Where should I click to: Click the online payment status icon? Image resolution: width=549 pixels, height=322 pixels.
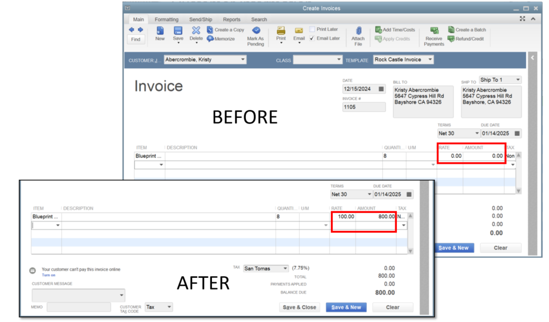(x=32, y=271)
